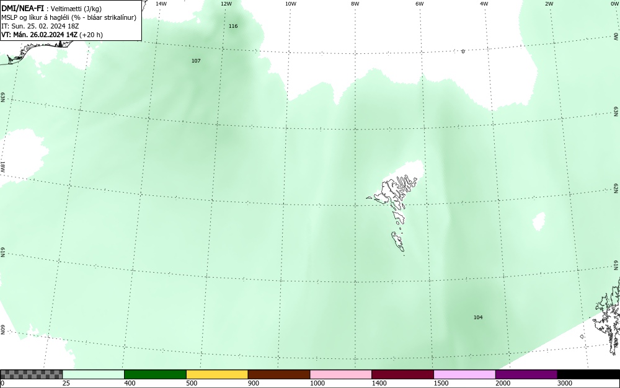Click the MSLP og líkur á hagléli line
The height and width of the screenshot is (388, 620).
tap(69, 17)
